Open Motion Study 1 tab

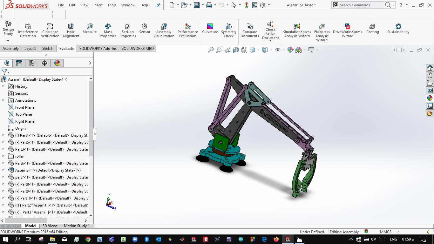click(x=77, y=226)
